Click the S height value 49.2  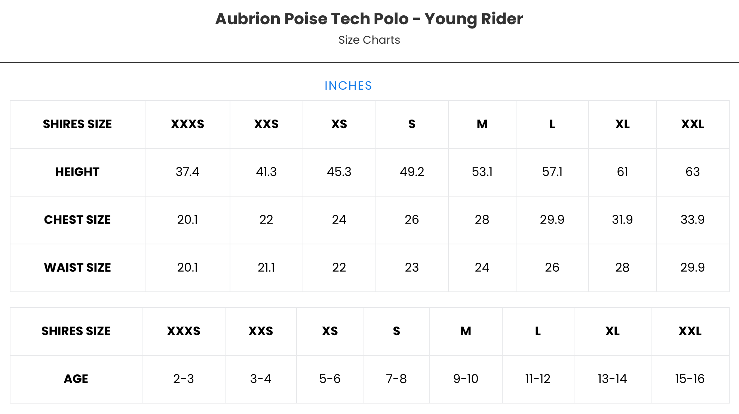point(412,172)
